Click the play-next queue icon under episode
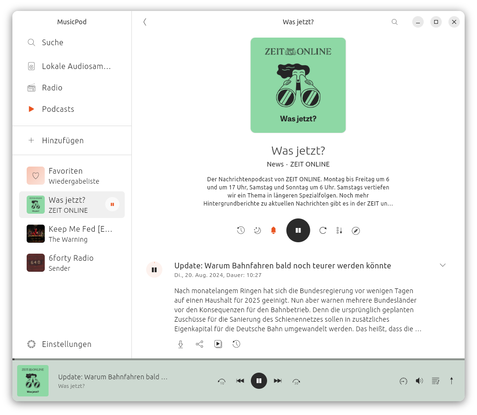Image resolution: width=477 pixels, height=415 pixels. click(x=218, y=344)
